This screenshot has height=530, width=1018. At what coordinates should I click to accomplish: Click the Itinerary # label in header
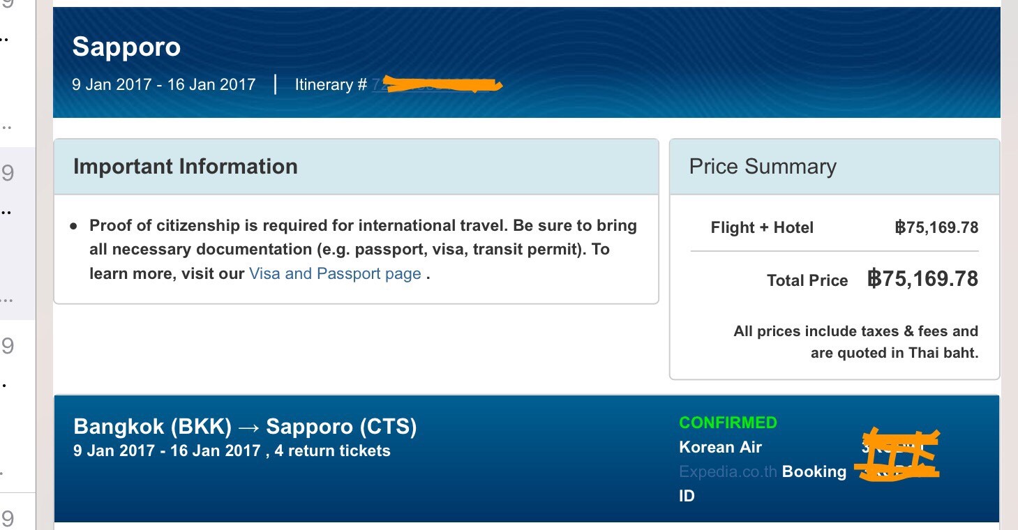331,85
